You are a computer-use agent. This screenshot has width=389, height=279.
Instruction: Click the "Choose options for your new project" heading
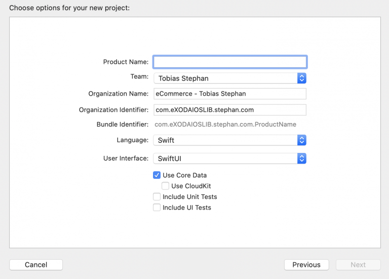(x=69, y=8)
